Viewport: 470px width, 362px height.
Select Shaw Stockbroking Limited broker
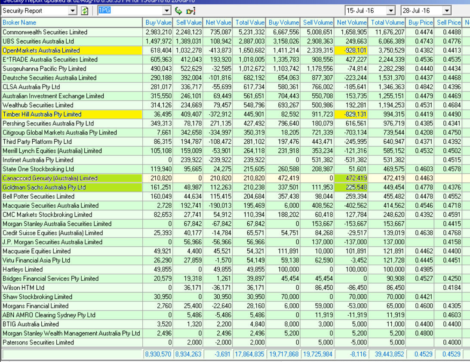point(37,297)
